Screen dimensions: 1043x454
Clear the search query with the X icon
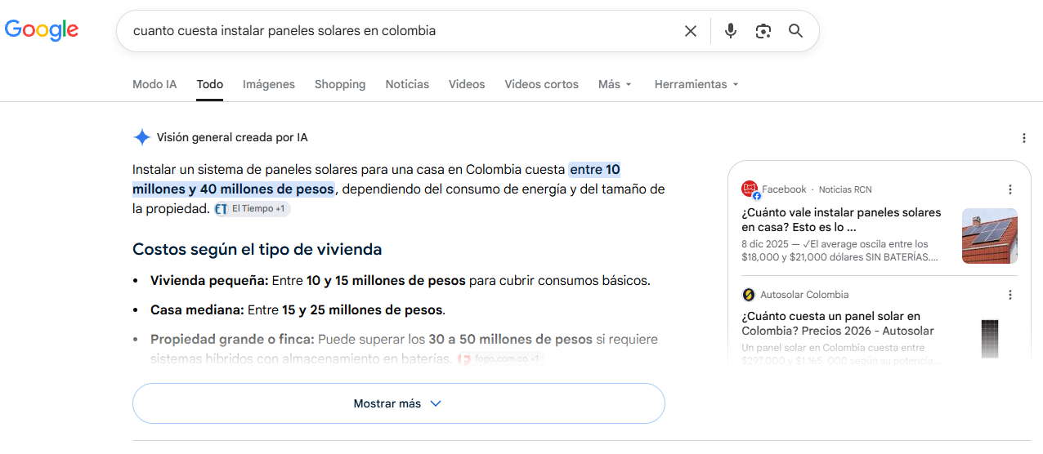click(x=691, y=31)
